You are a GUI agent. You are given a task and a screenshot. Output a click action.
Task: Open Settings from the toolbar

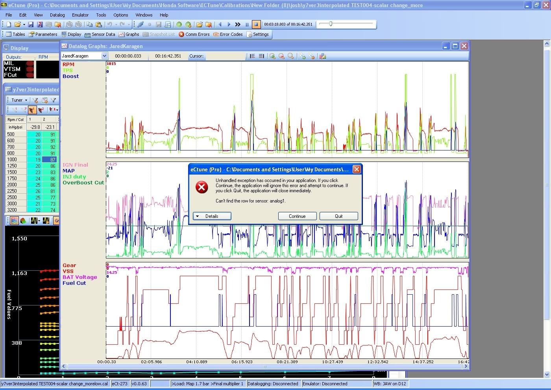[x=258, y=34]
